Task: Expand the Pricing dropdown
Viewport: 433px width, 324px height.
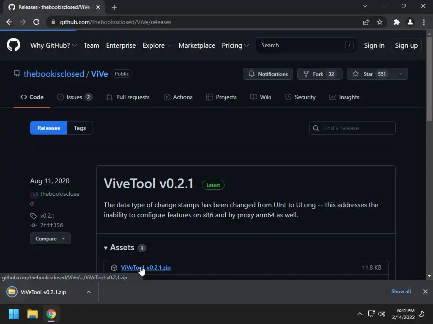Action: click(x=235, y=46)
